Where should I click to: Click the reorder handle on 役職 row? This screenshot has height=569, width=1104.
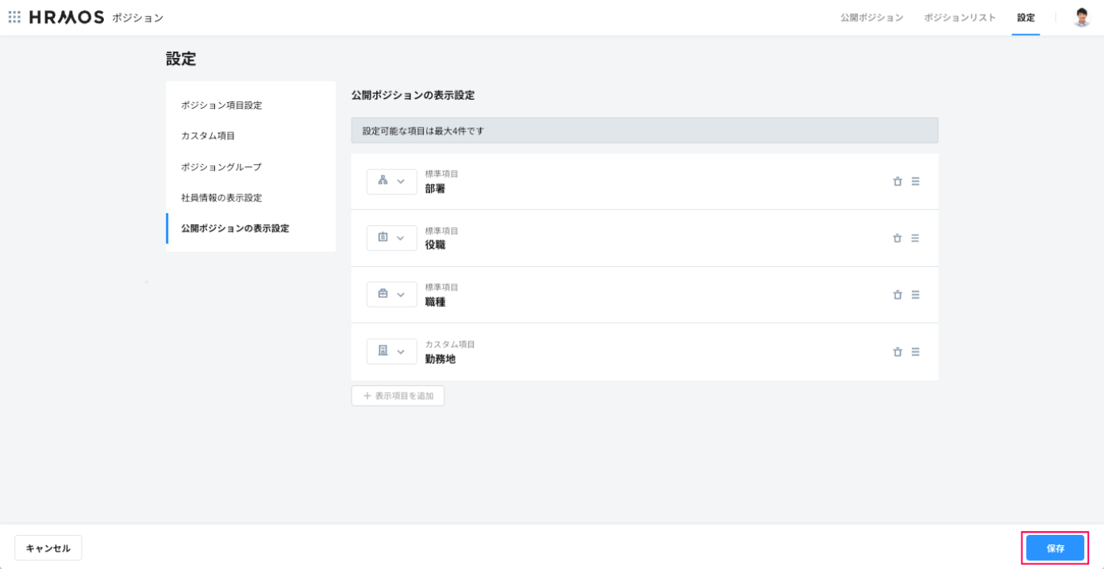coord(915,239)
